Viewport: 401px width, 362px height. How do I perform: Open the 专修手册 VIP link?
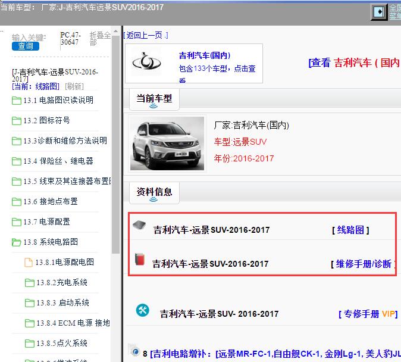[x=368, y=314]
